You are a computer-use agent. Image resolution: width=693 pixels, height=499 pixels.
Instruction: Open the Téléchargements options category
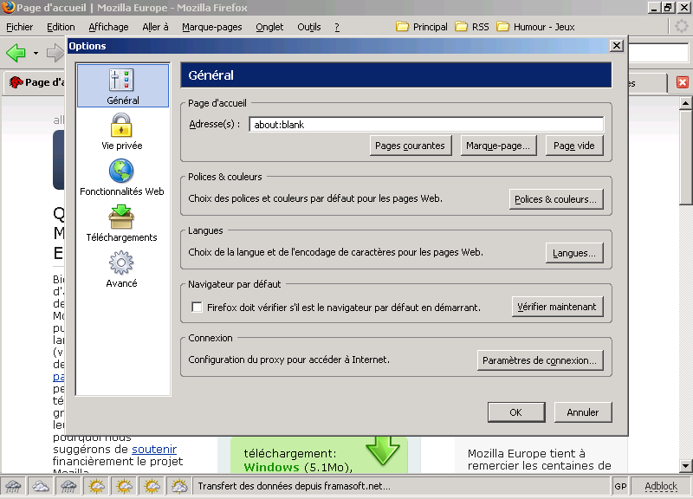click(121, 224)
